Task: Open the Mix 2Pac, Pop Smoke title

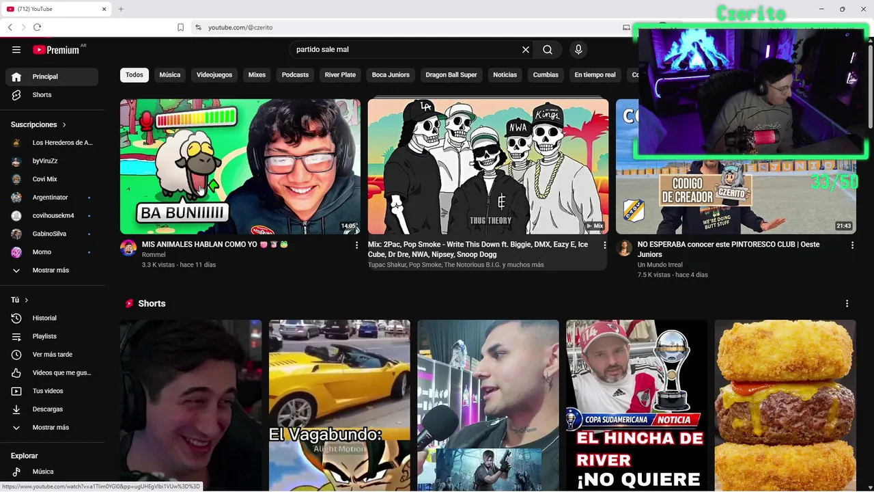Action: 478,249
